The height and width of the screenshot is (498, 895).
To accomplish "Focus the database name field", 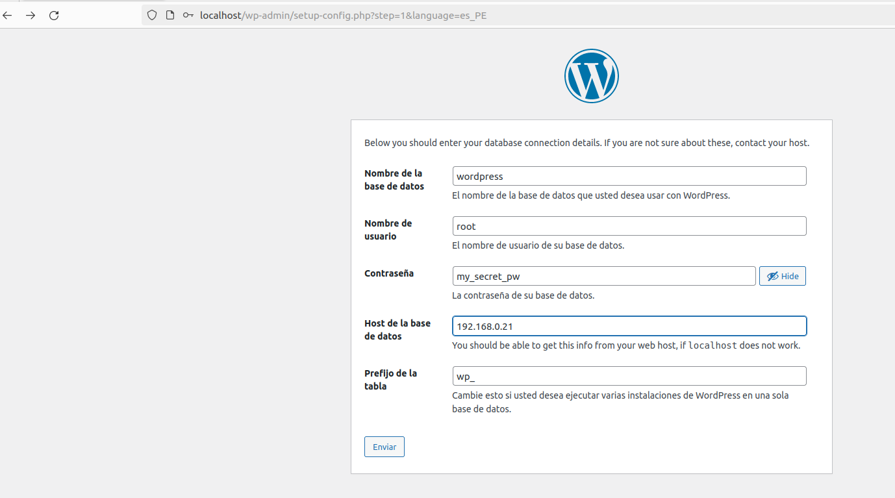I will 629,176.
